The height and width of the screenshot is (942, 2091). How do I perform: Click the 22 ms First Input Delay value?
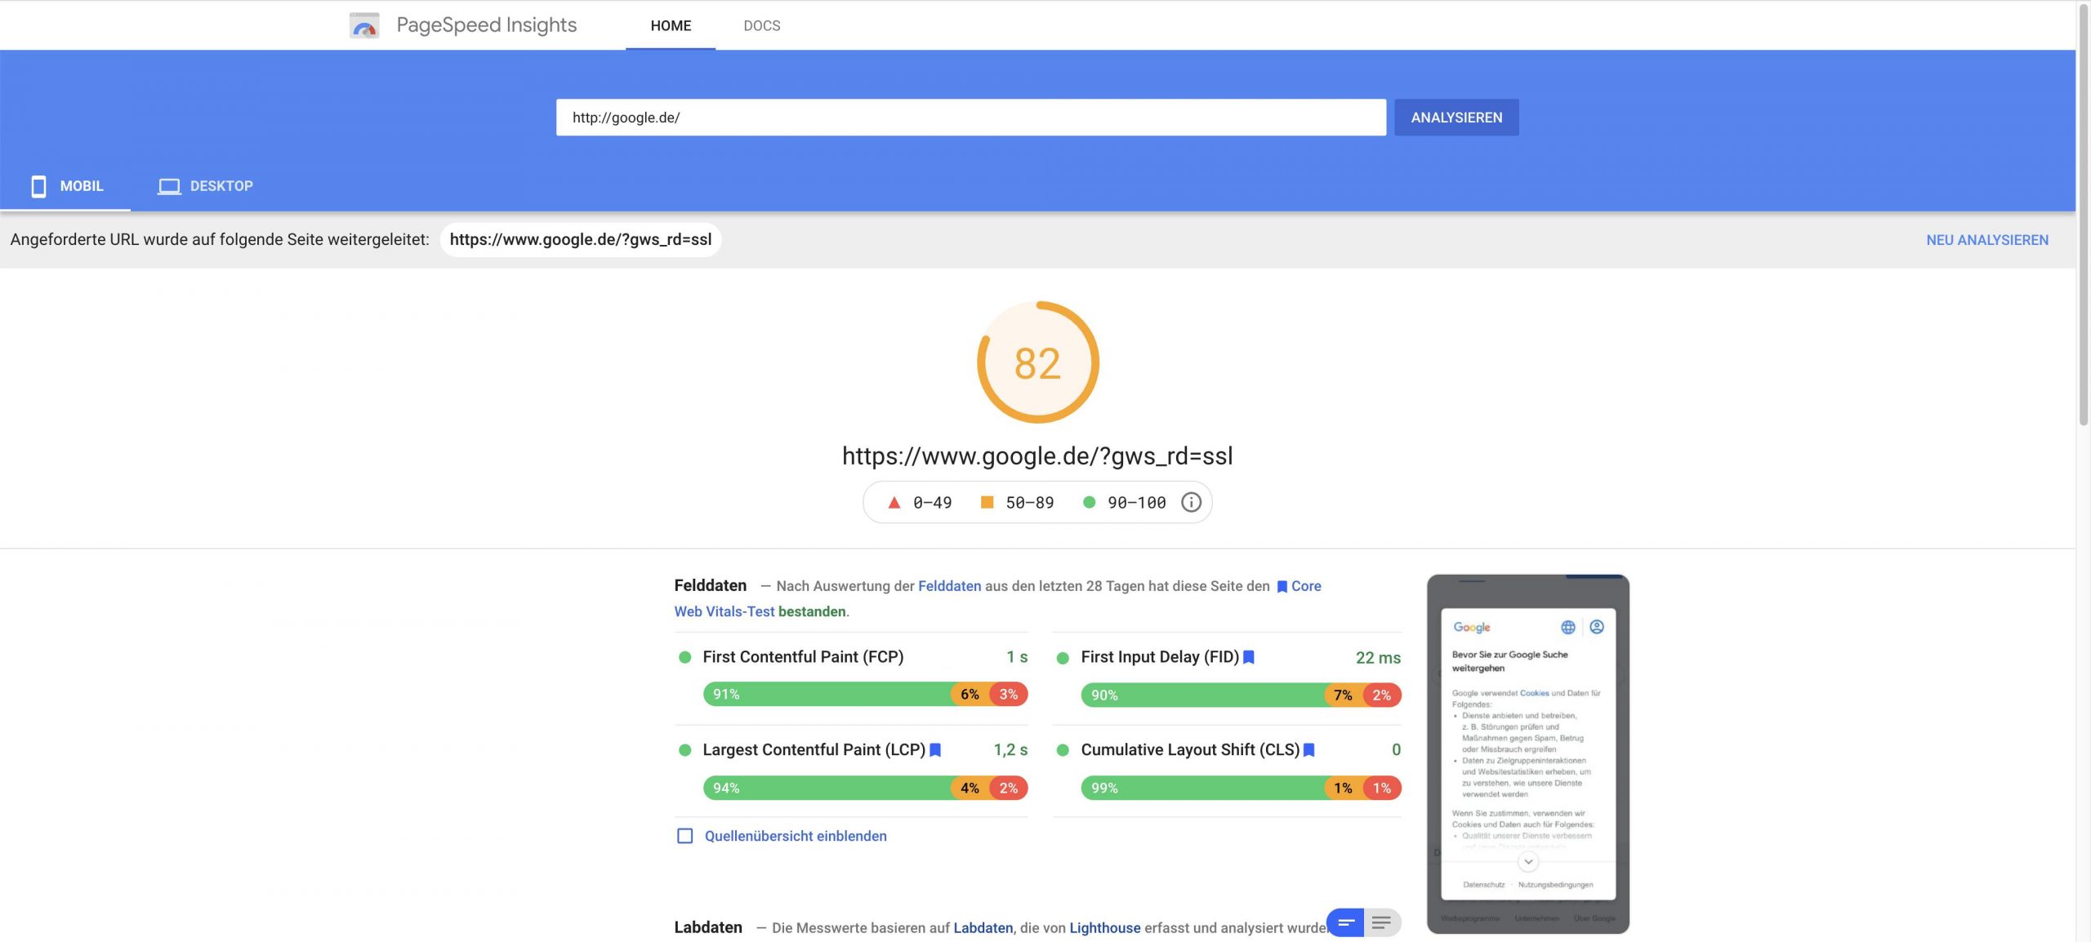click(1378, 658)
